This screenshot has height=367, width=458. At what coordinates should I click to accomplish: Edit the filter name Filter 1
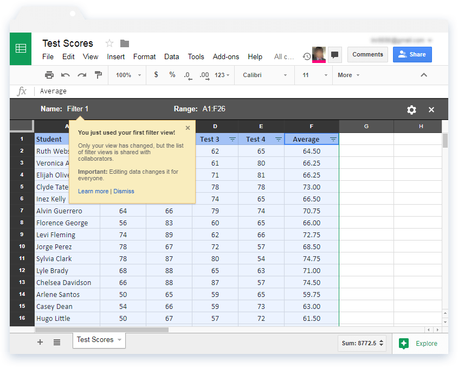click(78, 109)
